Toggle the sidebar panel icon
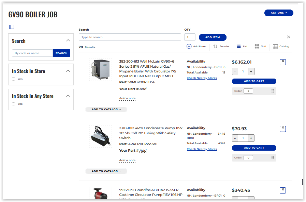The height and width of the screenshot is (202, 306). pos(12,27)
